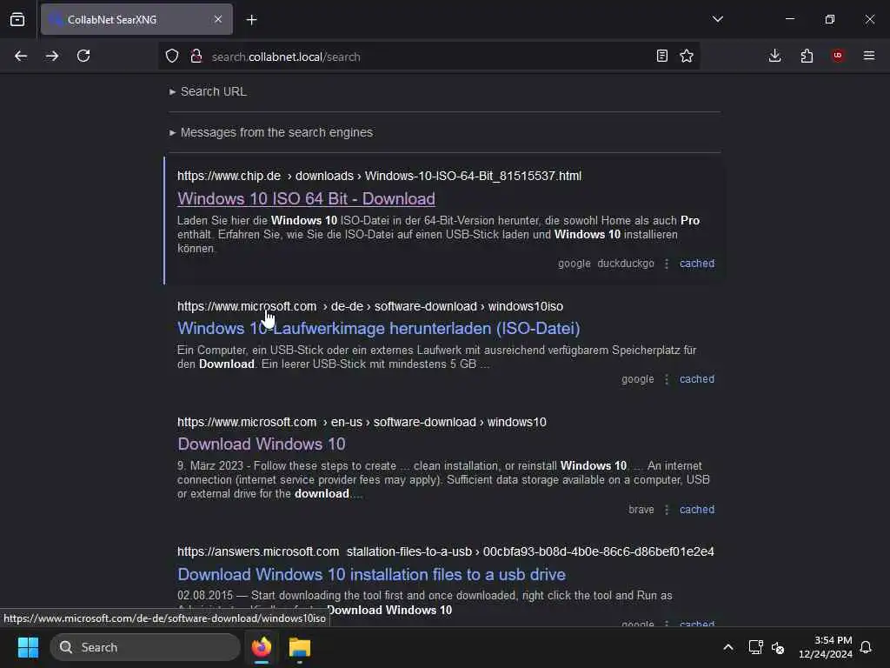Open muted volume tray icon

coord(778,647)
